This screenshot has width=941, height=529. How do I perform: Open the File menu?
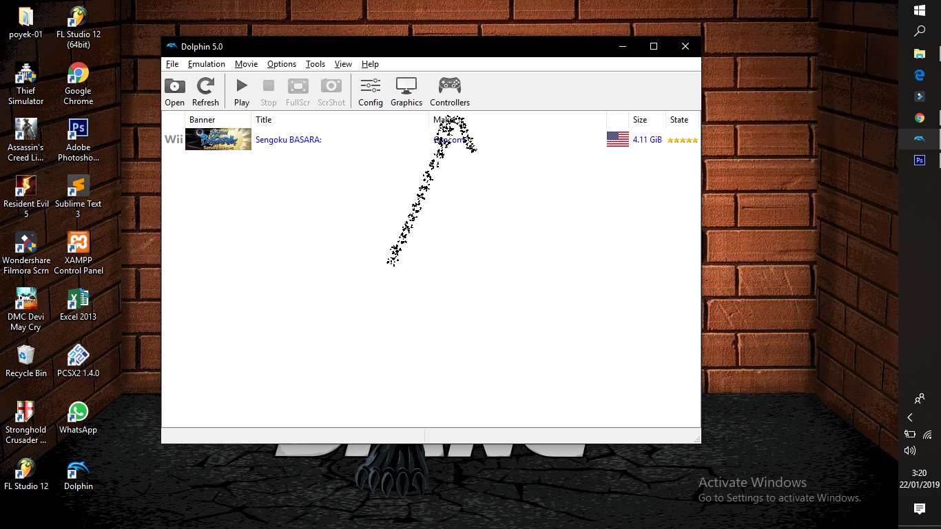(172, 64)
